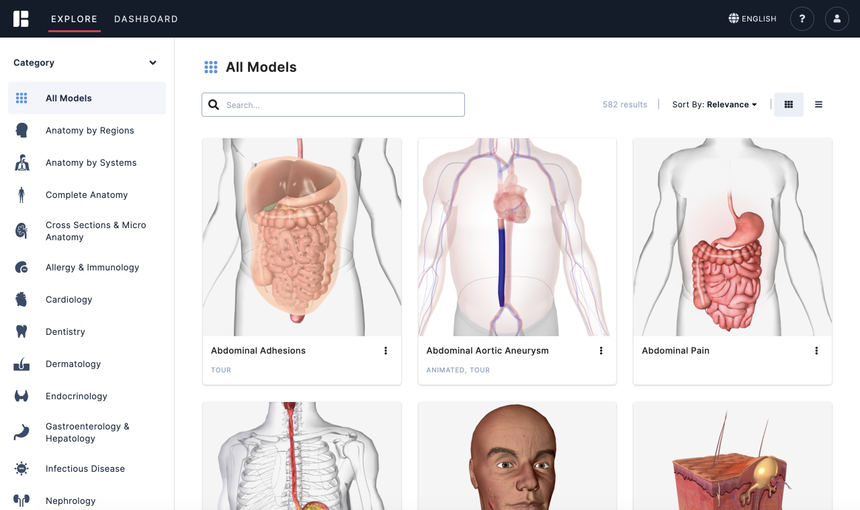860x510 pixels.
Task: Click the Dentistry tooth icon
Action: pyautogui.click(x=21, y=331)
